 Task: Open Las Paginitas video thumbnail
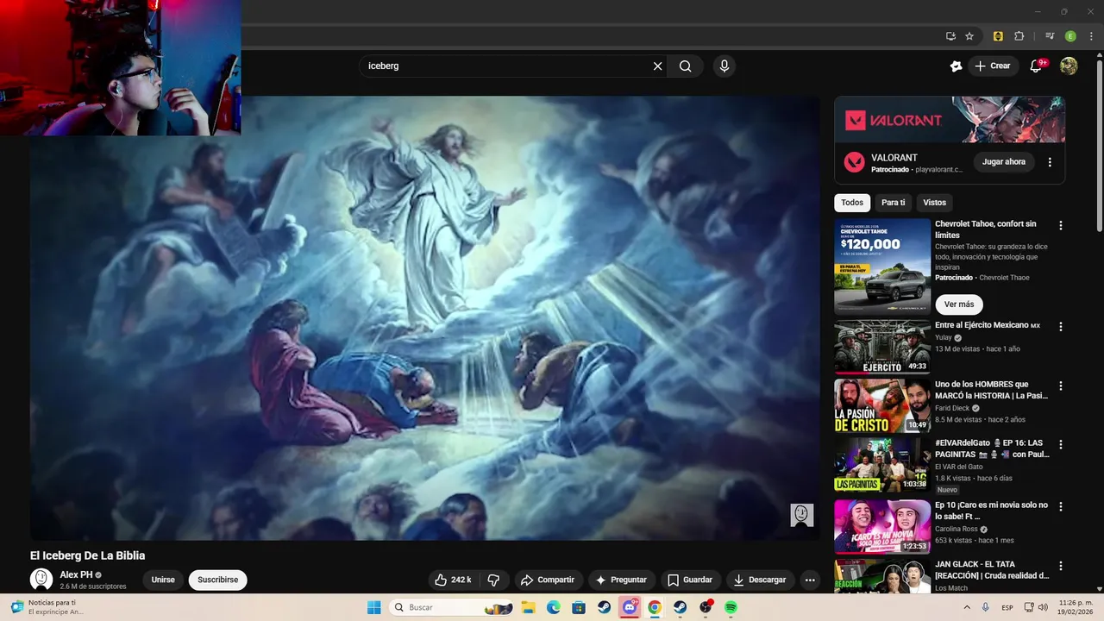point(882,465)
